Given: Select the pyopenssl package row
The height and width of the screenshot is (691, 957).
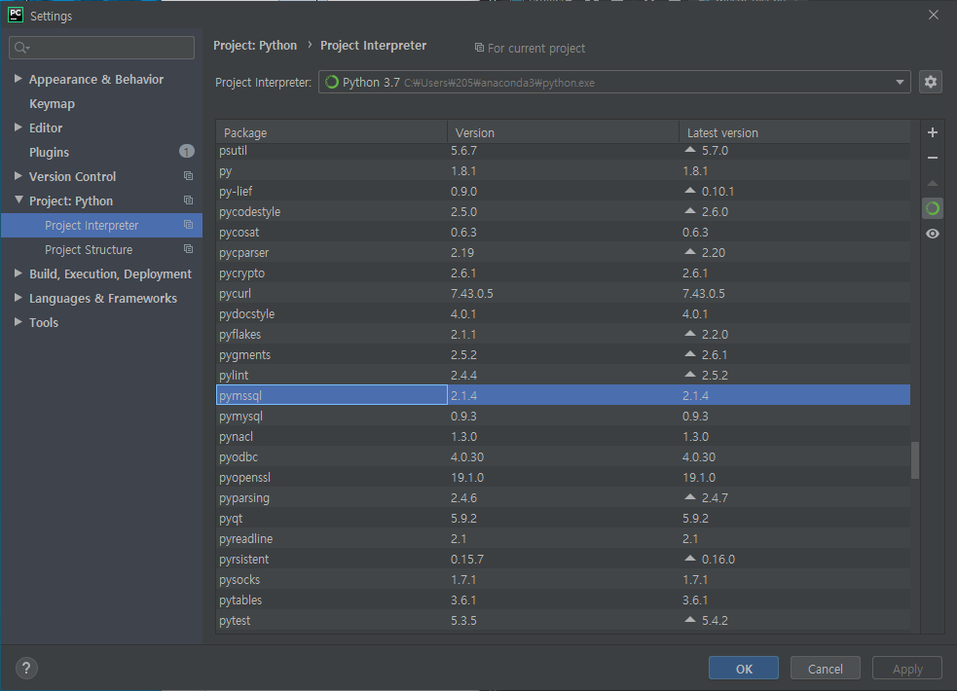Looking at the screenshot, I should click(x=563, y=477).
